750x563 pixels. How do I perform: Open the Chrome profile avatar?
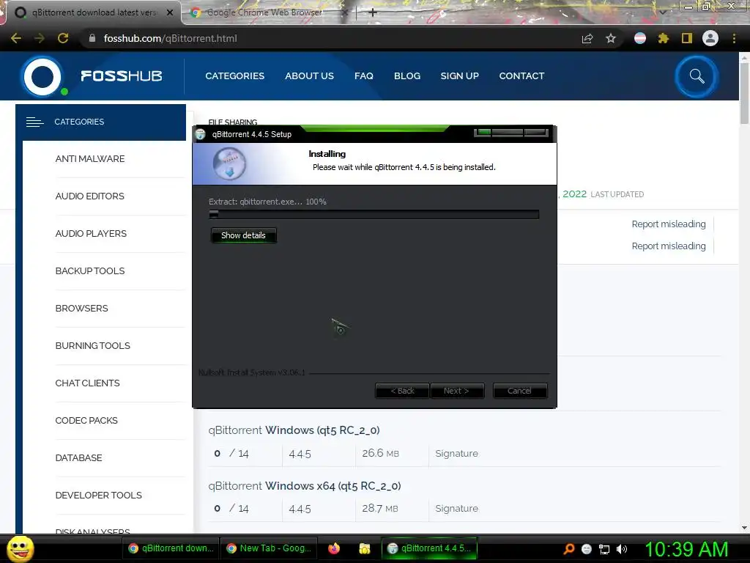[x=710, y=38]
